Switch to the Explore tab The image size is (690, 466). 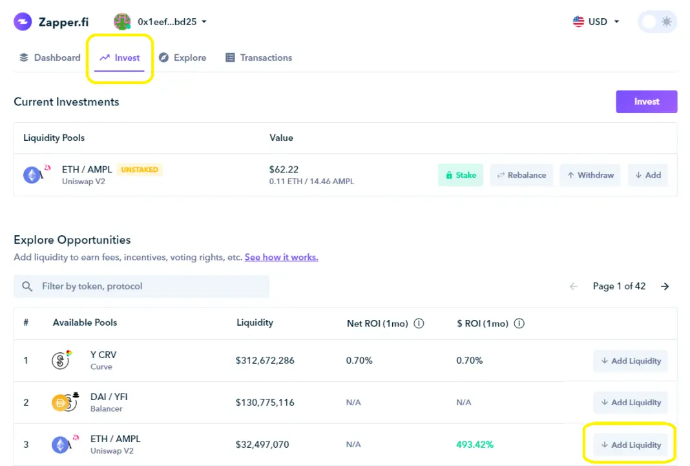click(183, 58)
